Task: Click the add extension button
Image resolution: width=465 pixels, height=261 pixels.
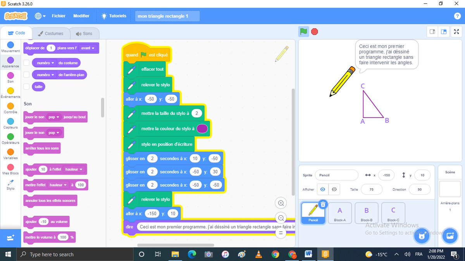Action: [x=10, y=238]
